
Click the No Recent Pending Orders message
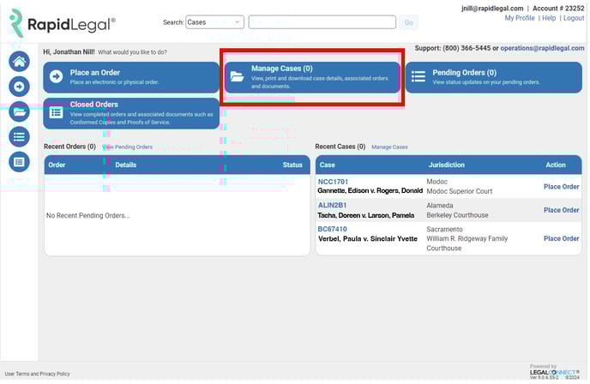[88, 215]
